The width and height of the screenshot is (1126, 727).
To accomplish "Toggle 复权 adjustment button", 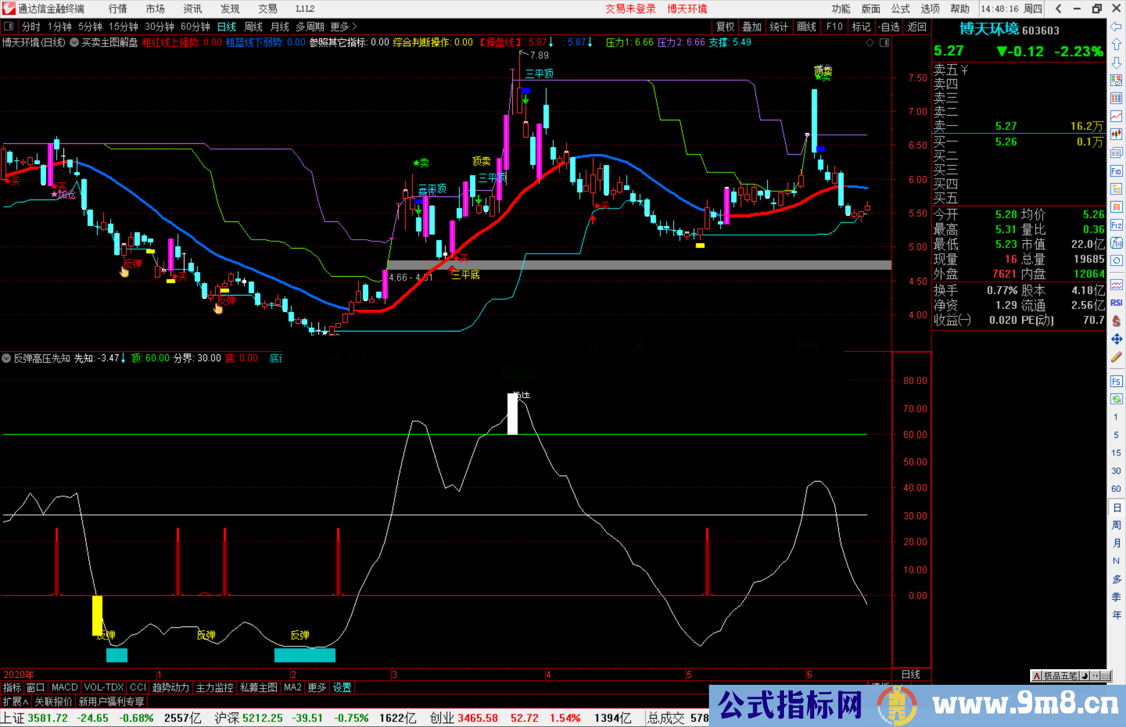I will tap(725, 27).
